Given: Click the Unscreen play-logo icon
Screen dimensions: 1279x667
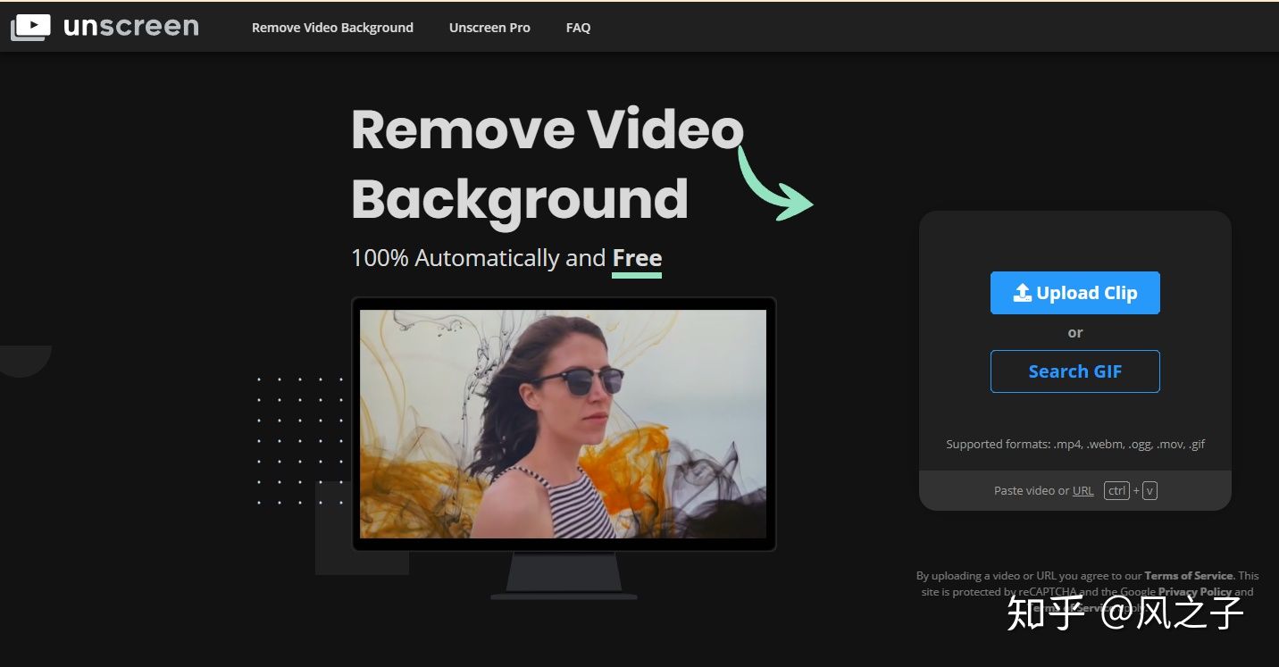Looking at the screenshot, I should (30, 27).
